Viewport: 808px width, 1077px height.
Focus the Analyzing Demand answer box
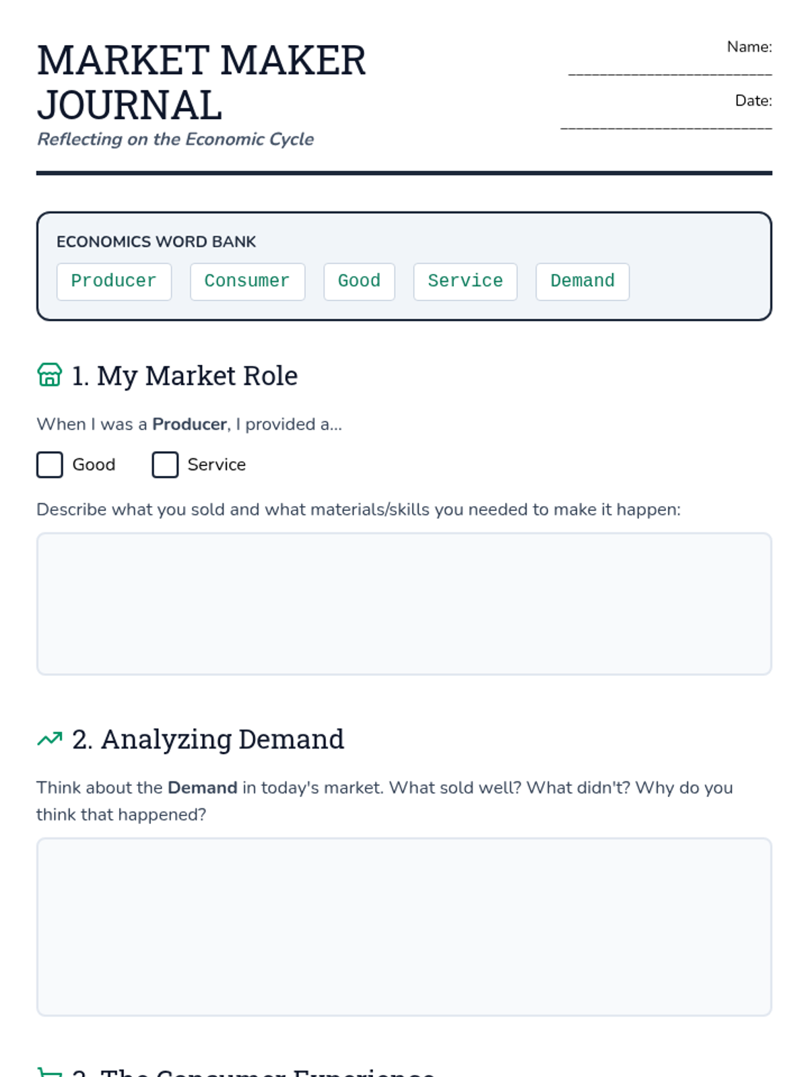(x=404, y=926)
